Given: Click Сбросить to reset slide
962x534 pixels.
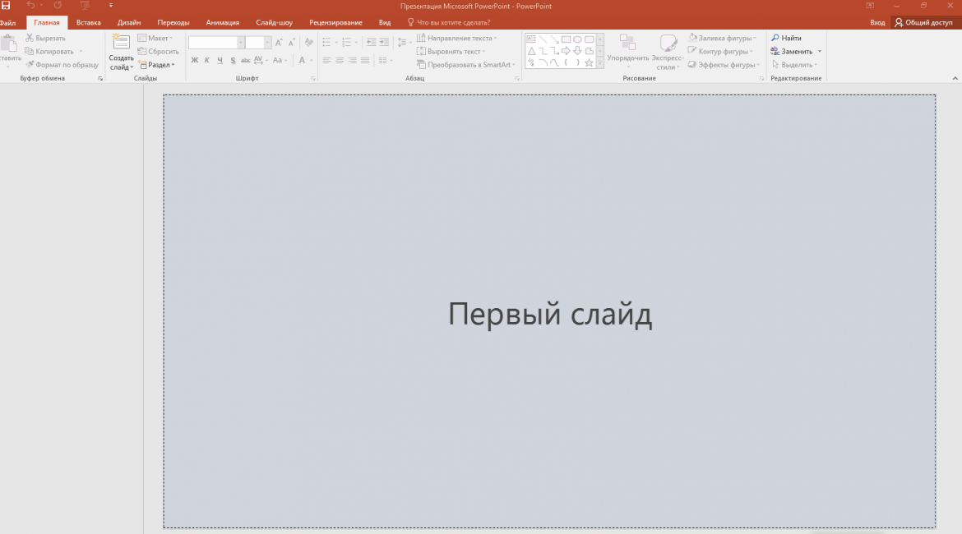Looking at the screenshot, I should tap(159, 52).
